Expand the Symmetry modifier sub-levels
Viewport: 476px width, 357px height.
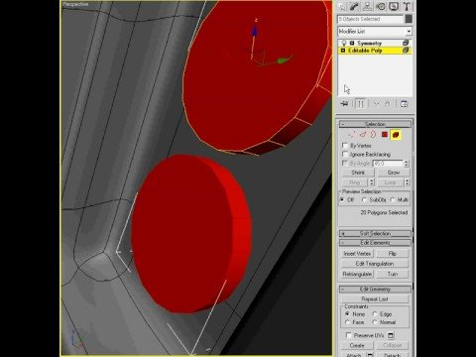pos(352,43)
